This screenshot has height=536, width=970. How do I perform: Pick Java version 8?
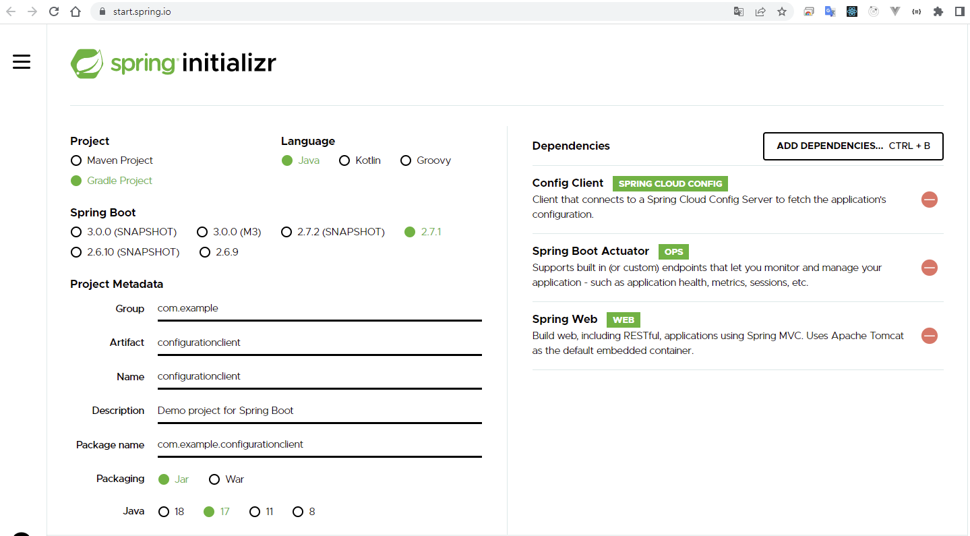(x=304, y=512)
